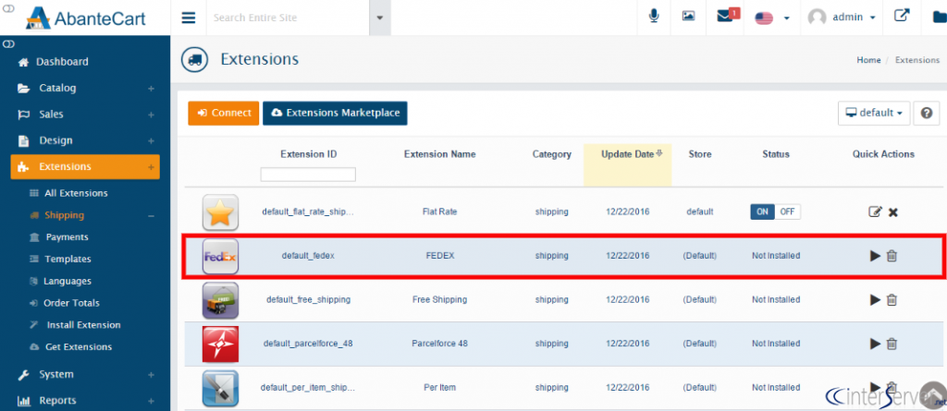This screenshot has height=411, width=947.
Task: Delete the Free Shipping extension
Action: click(892, 299)
